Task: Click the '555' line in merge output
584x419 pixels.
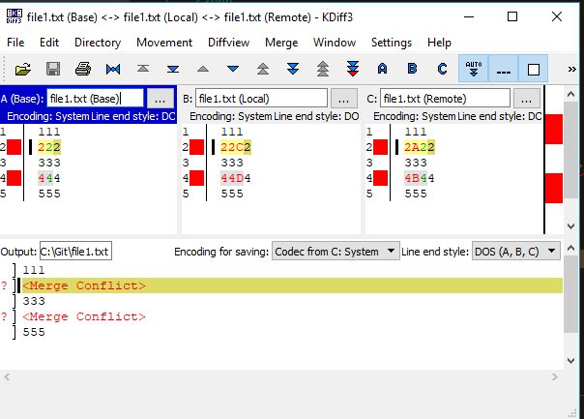Action: [34, 332]
